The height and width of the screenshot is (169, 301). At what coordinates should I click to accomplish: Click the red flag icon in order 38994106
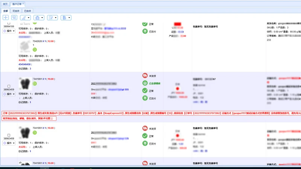pos(177,24)
